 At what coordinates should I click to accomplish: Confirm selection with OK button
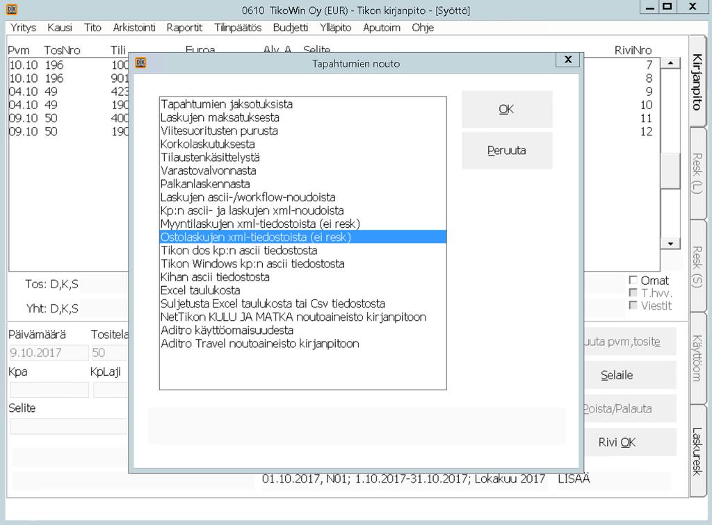pyautogui.click(x=507, y=109)
